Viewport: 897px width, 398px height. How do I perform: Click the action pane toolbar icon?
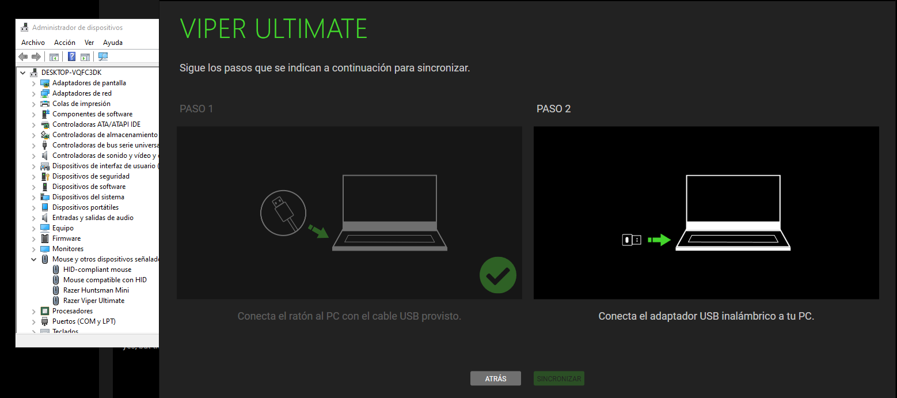coord(85,56)
